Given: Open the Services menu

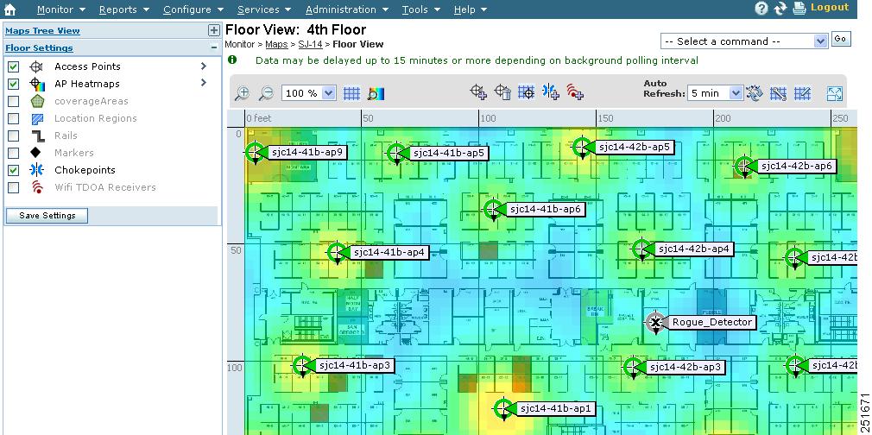Looking at the screenshot, I should point(263,9).
